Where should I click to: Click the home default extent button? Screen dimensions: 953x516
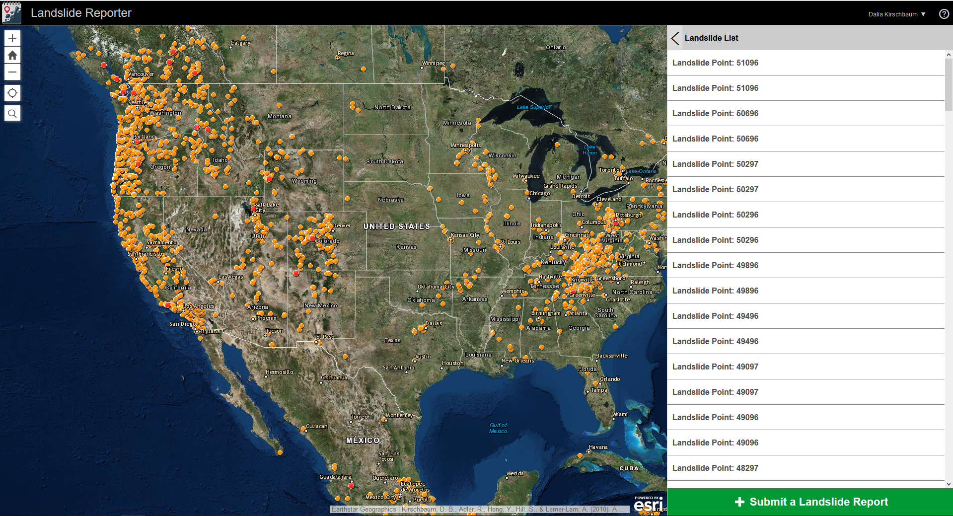click(x=12, y=55)
